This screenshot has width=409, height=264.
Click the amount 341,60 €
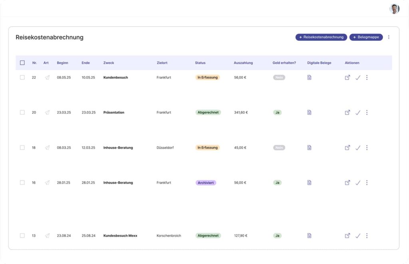point(241,112)
